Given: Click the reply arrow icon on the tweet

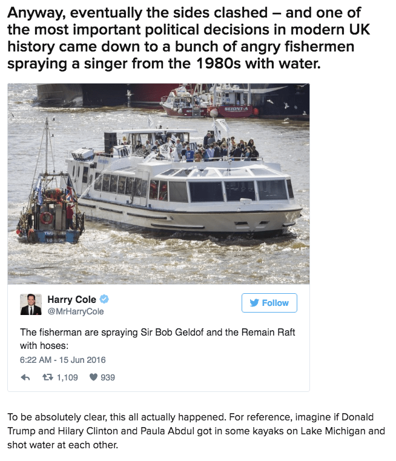Looking at the screenshot, I should coord(25,377).
